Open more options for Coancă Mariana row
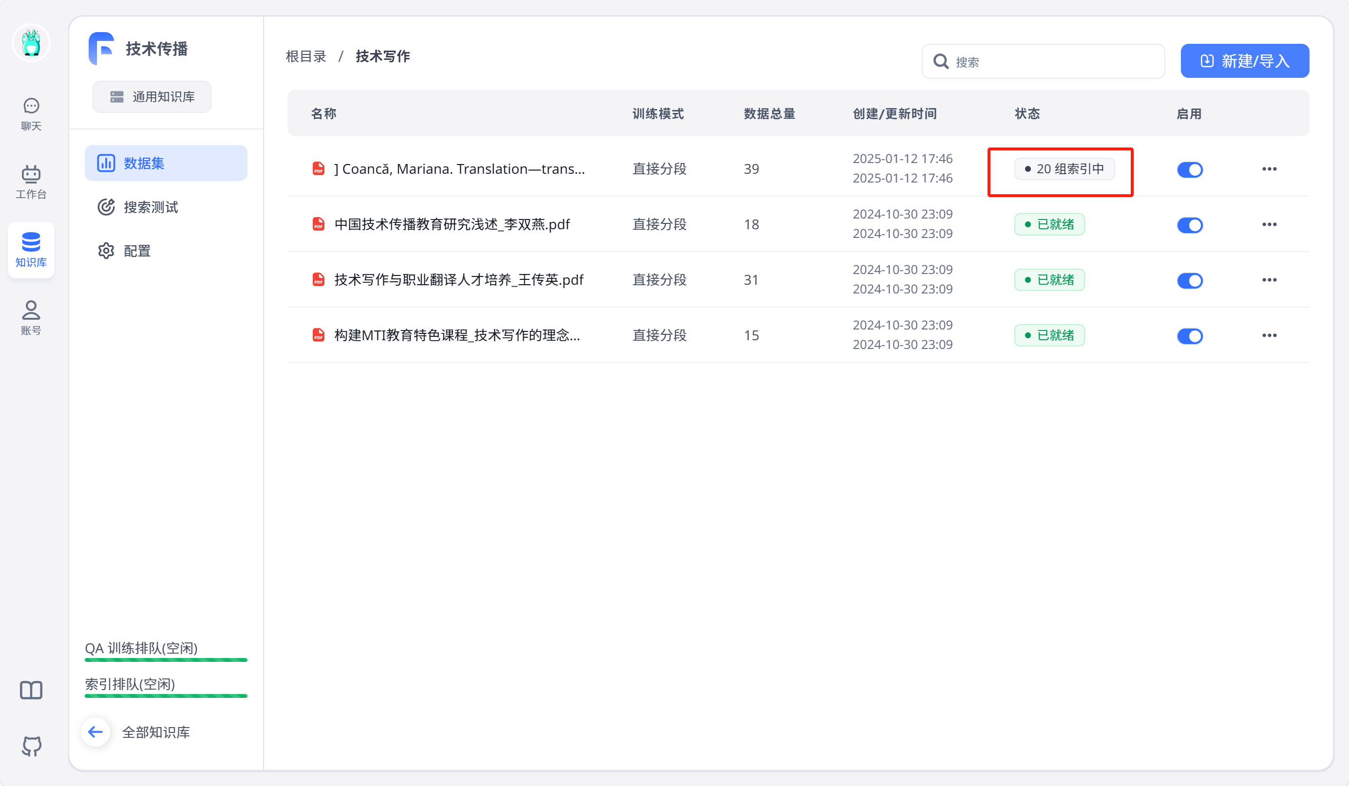Image resolution: width=1349 pixels, height=786 pixels. coord(1269,169)
